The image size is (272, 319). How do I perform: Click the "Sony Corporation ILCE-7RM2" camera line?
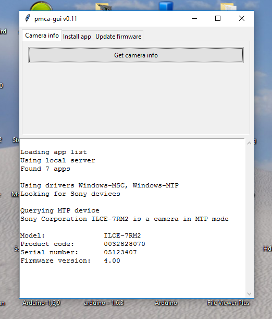coord(125,219)
